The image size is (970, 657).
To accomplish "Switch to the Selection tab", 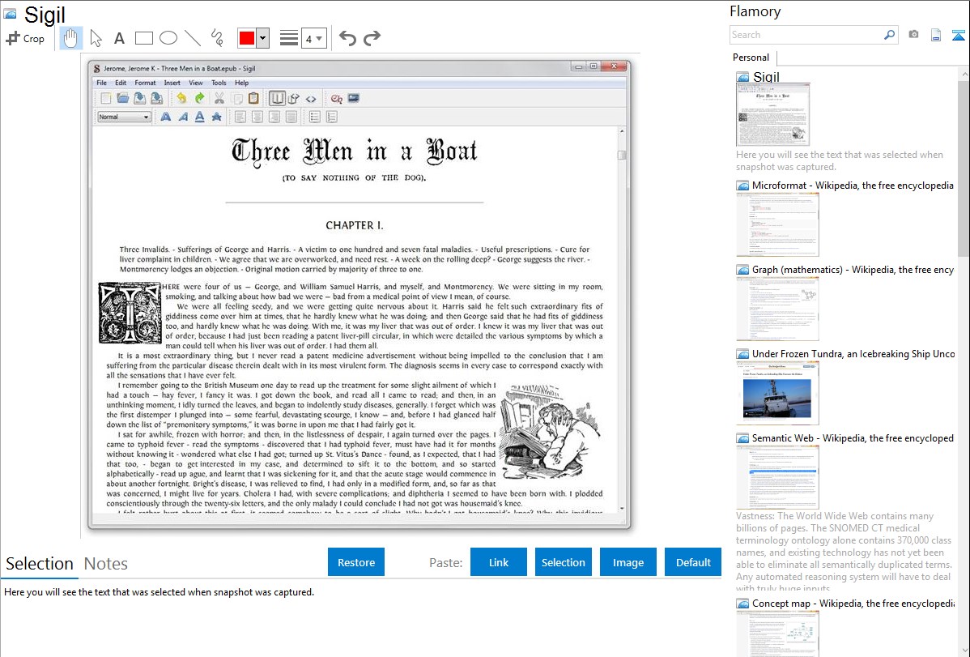I will pyautogui.click(x=40, y=564).
